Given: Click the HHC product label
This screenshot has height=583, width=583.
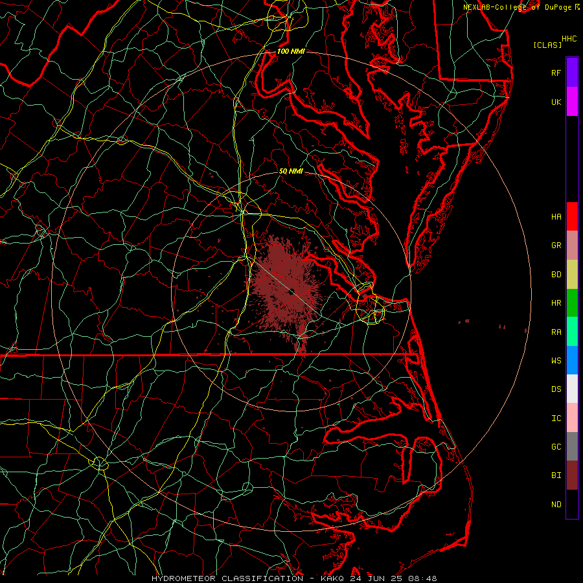Looking at the screenshot, I should click(x=569, y=39).
